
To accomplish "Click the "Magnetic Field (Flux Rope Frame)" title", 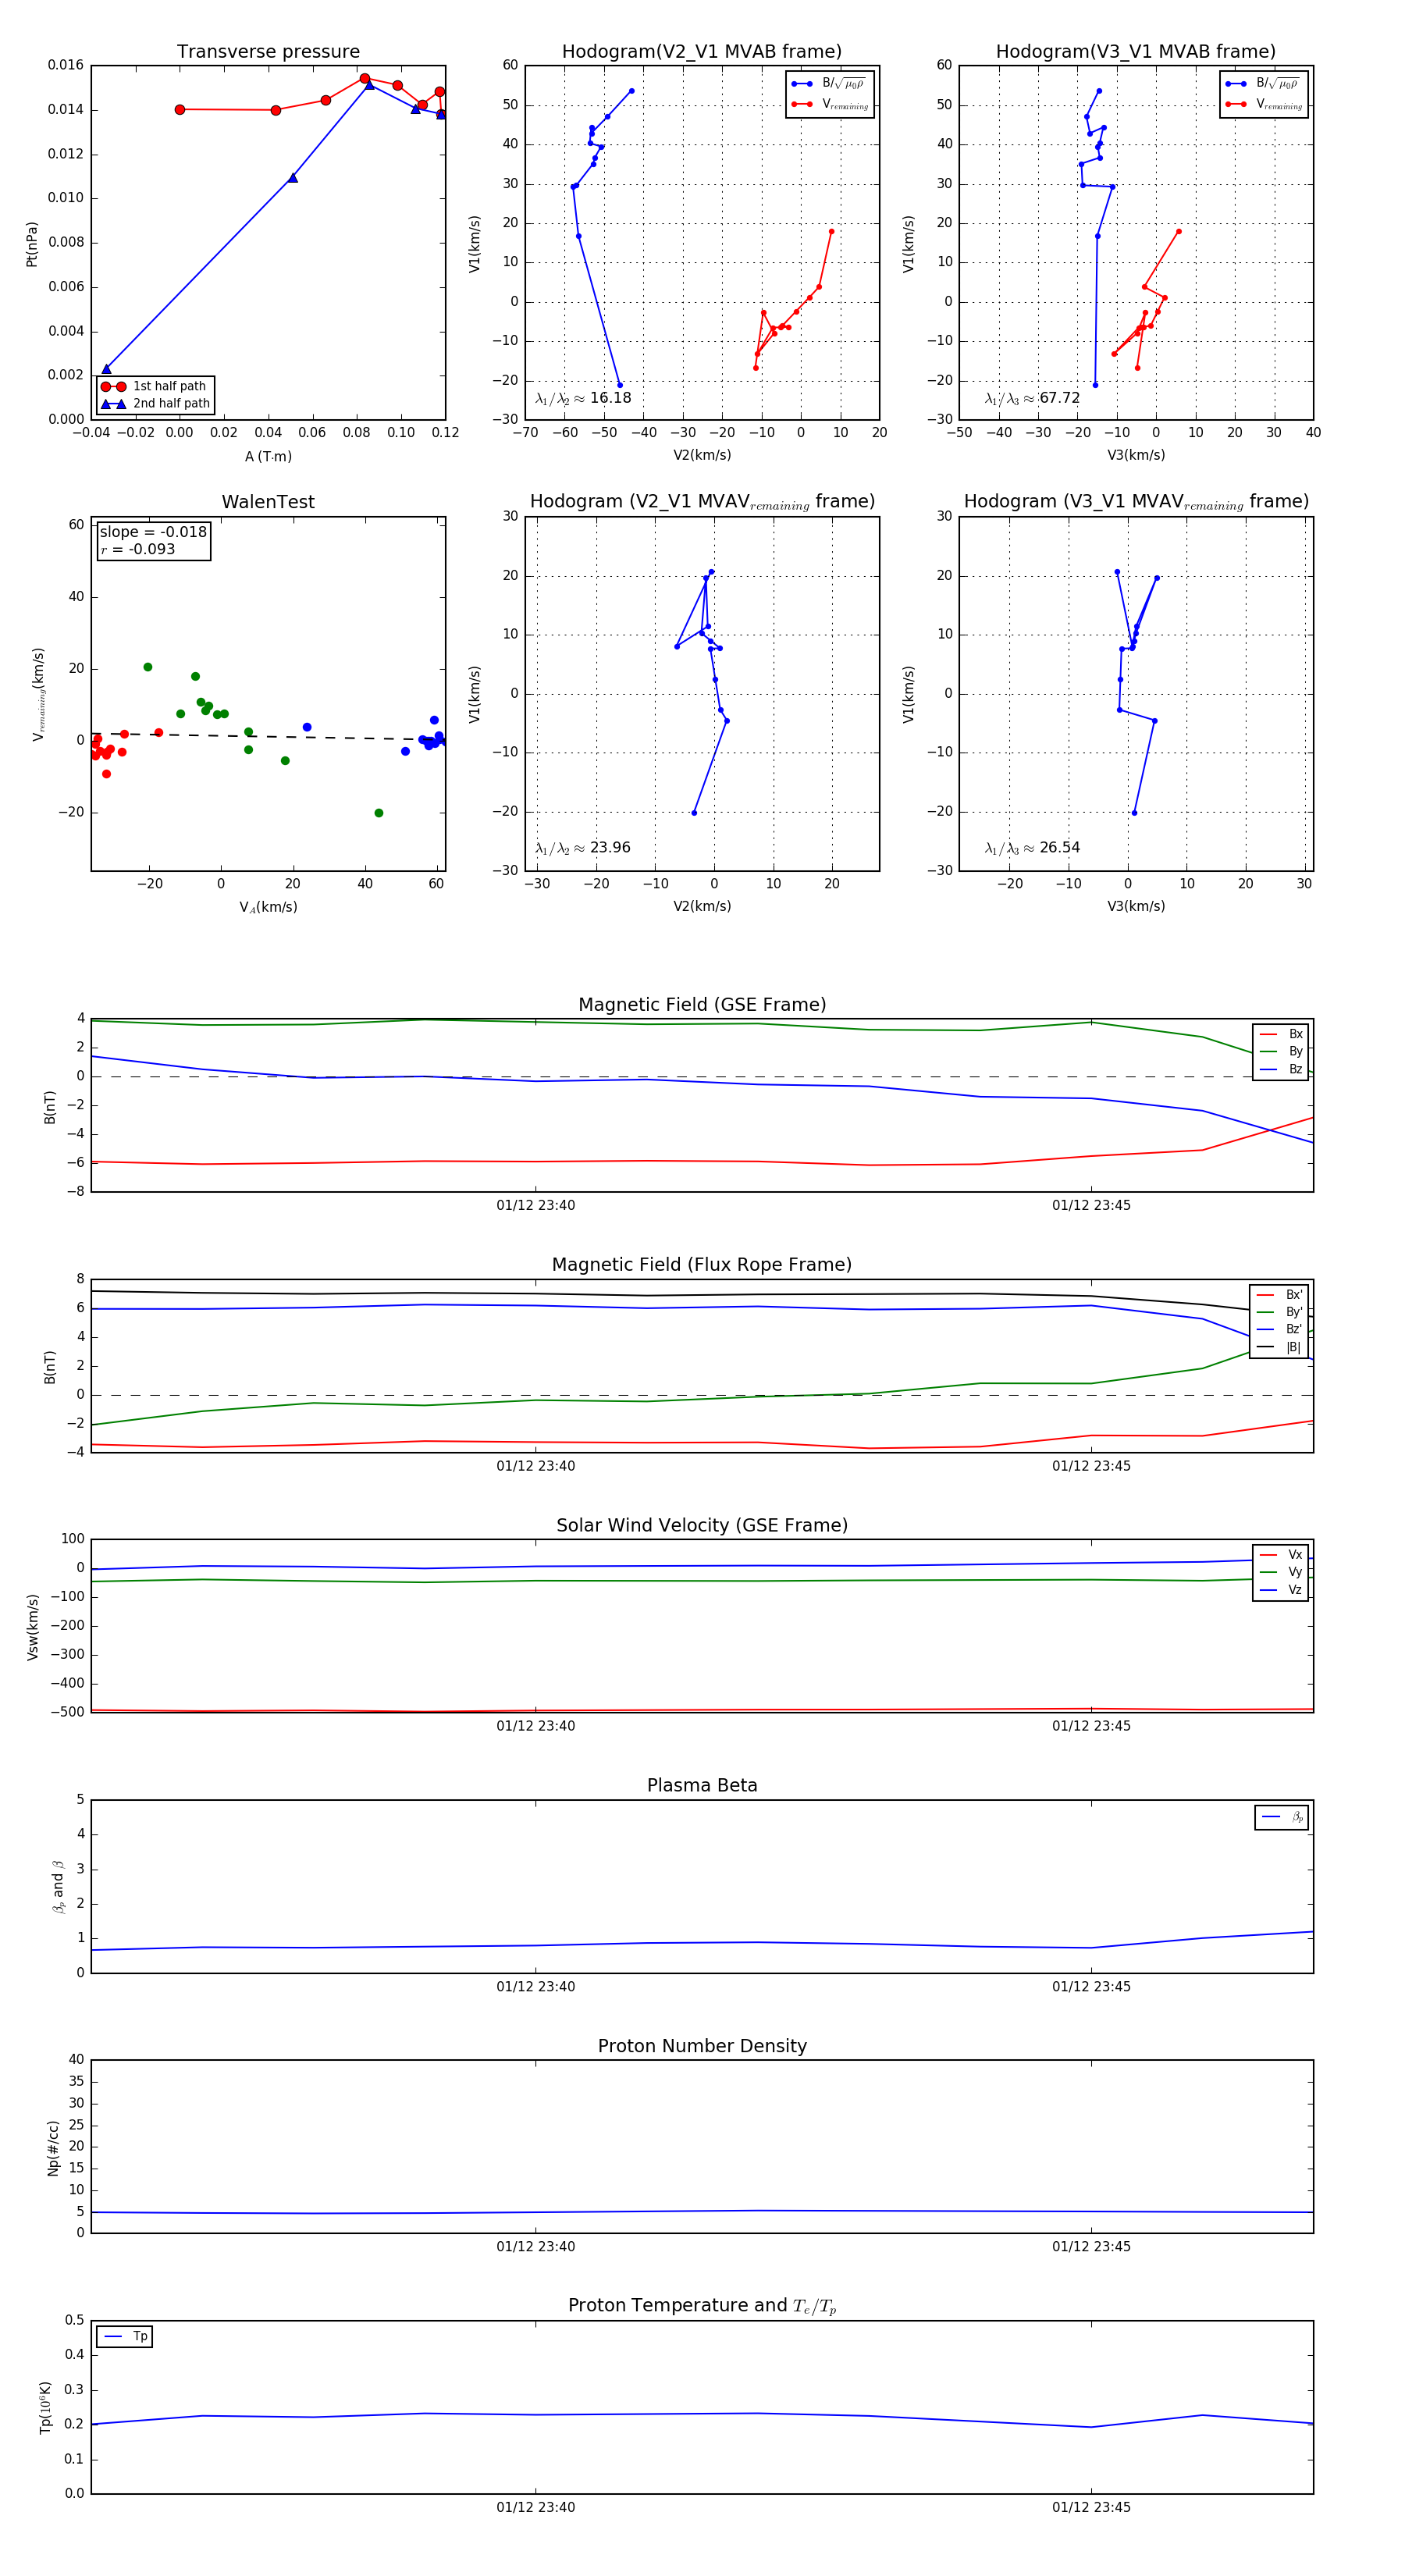I will (702, 1265).
